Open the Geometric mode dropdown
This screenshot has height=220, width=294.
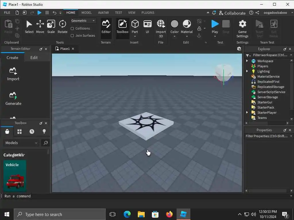click(x=83, y=21)
